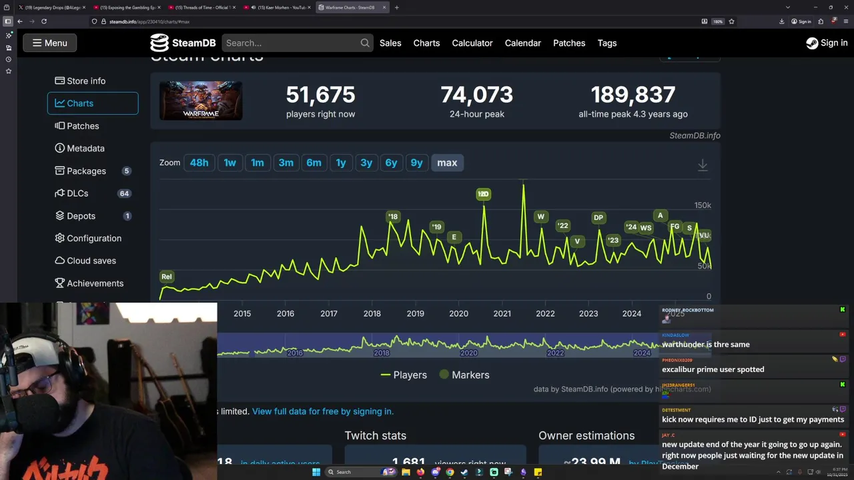The height and width of the screenshot is (480, 854).
Task: Open Charts in the top navigation
Action: coord(426,43)
